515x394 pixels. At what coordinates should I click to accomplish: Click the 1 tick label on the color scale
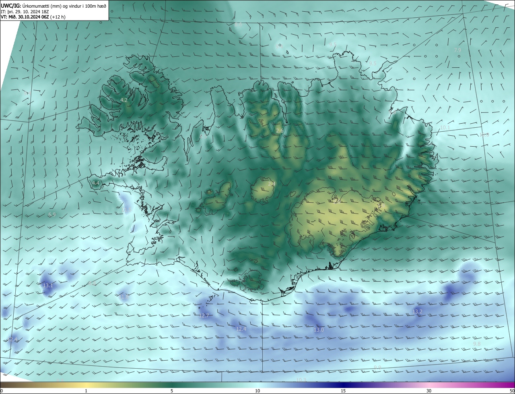coord(86,391)
